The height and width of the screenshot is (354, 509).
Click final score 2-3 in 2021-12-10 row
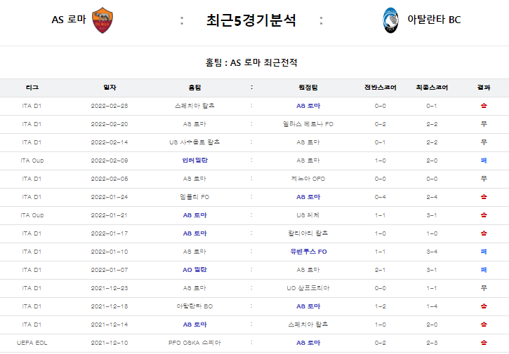432,343
